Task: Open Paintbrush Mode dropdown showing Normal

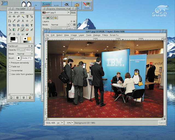Action: pos(25,54)
